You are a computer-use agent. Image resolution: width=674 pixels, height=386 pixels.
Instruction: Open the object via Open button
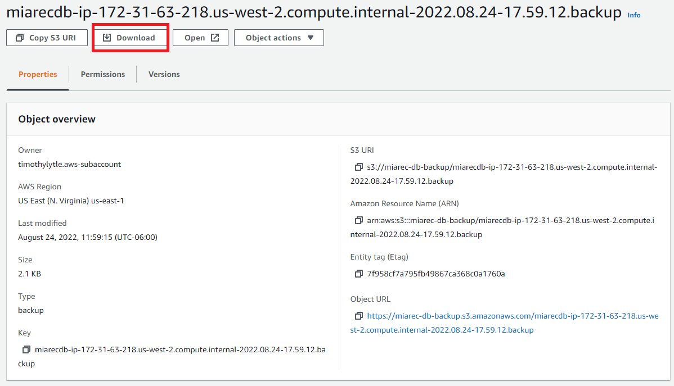(200, 38)
